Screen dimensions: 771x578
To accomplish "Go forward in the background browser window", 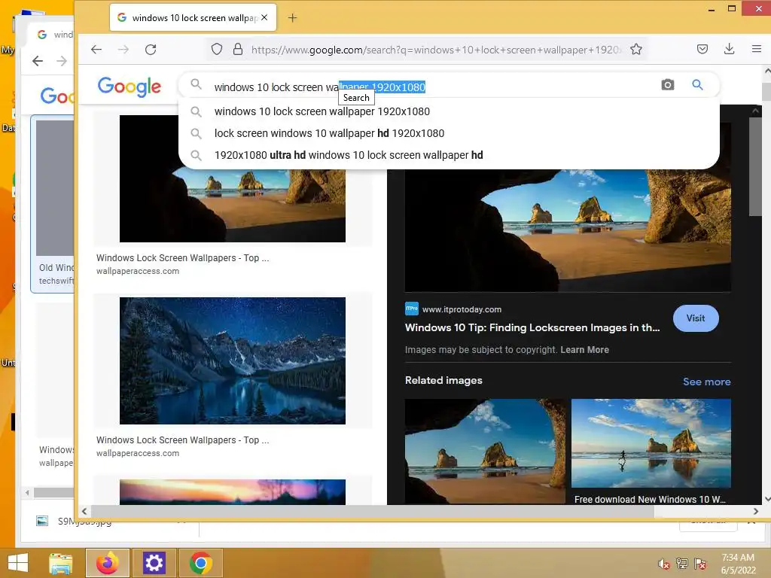I will (62, 61).
